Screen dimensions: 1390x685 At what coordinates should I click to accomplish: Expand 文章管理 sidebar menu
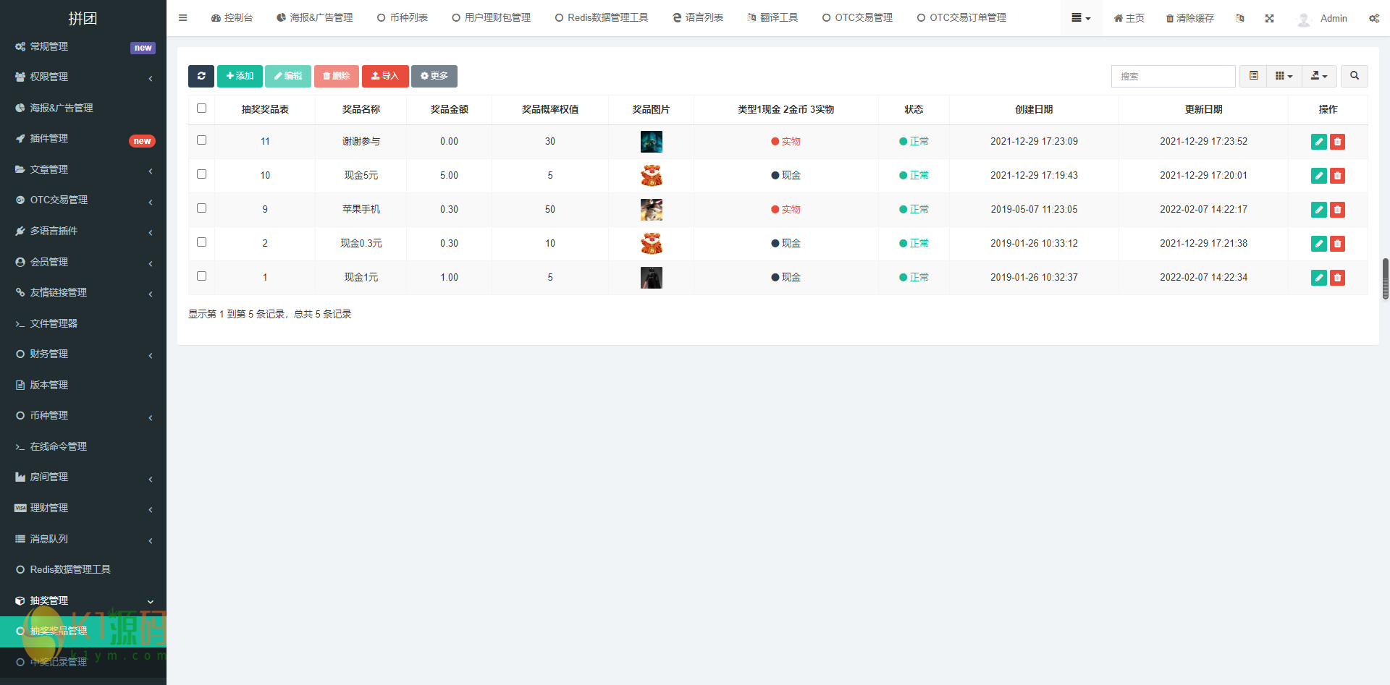click(83, 169)
